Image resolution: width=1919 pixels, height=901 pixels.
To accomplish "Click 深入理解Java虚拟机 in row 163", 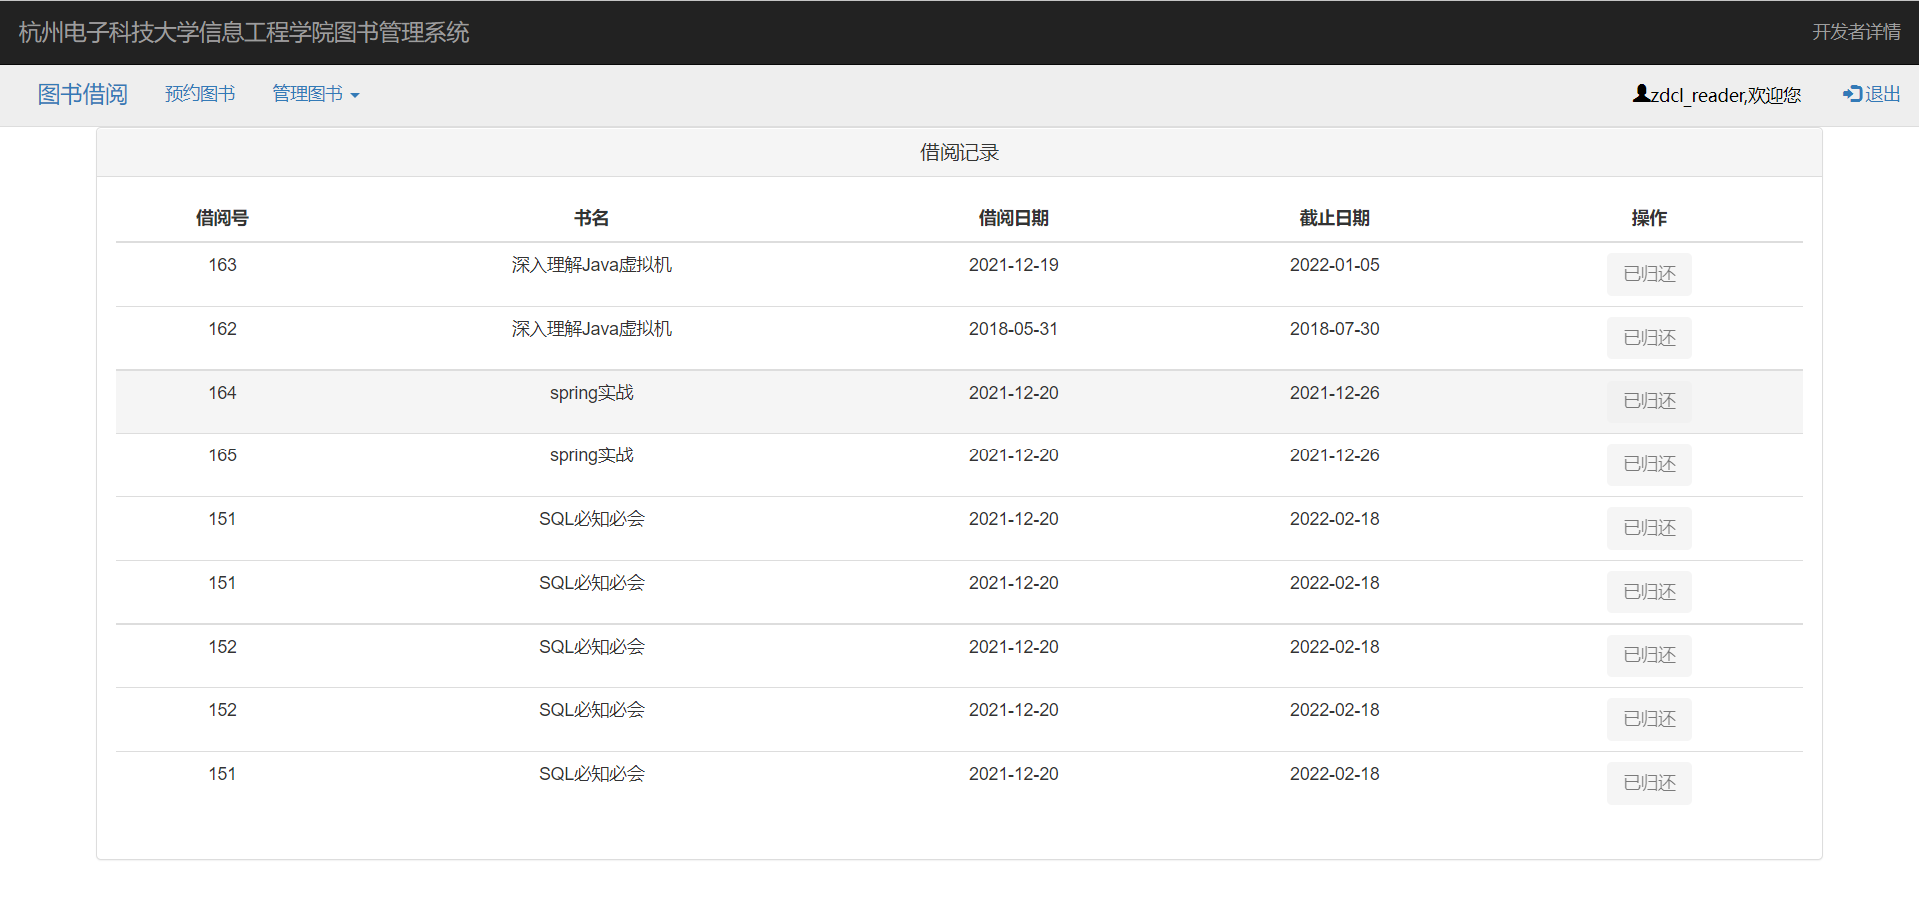I will click(592, 265).
